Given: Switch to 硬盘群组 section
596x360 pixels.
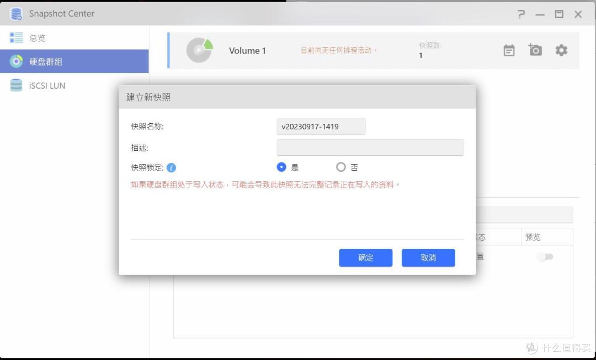Looking at the screenshot, I should coord(74,62).
